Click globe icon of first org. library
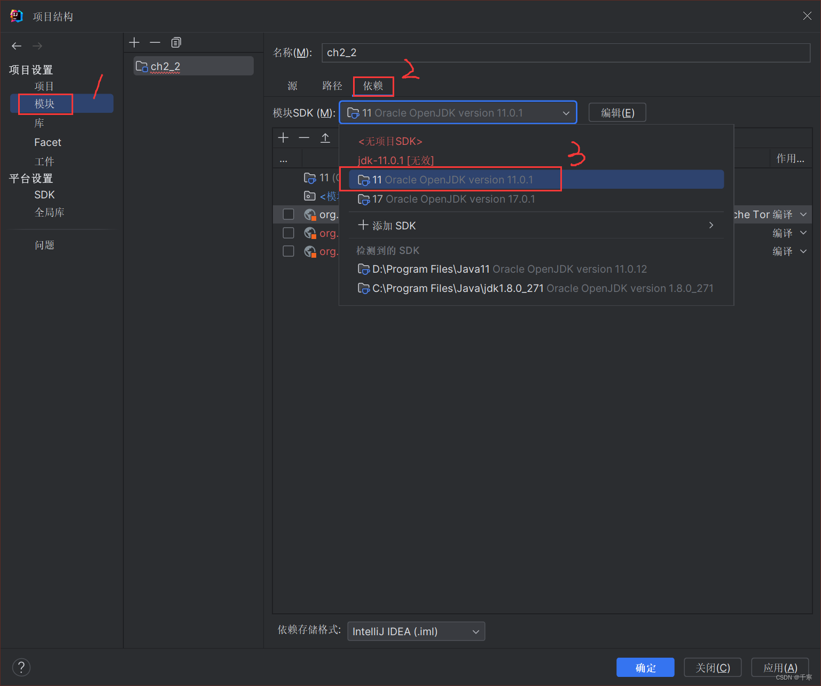821x686 pixels. point(310,214)
